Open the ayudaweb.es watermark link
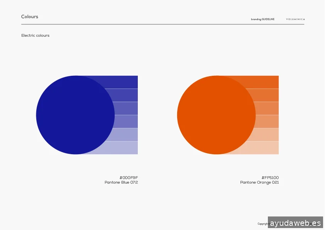The height and width of the screenshot is (230, 325). [295, 223]
